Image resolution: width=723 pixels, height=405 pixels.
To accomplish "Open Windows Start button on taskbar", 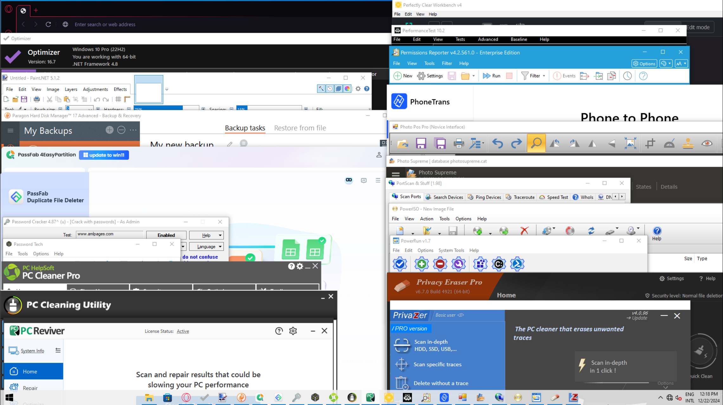I will (x=9, y=397).
